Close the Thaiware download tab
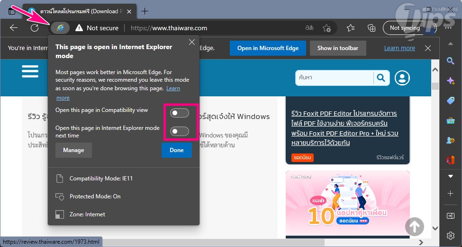Image resolution: width=462 pixels, height=247 pixels. tap(129, 11)
